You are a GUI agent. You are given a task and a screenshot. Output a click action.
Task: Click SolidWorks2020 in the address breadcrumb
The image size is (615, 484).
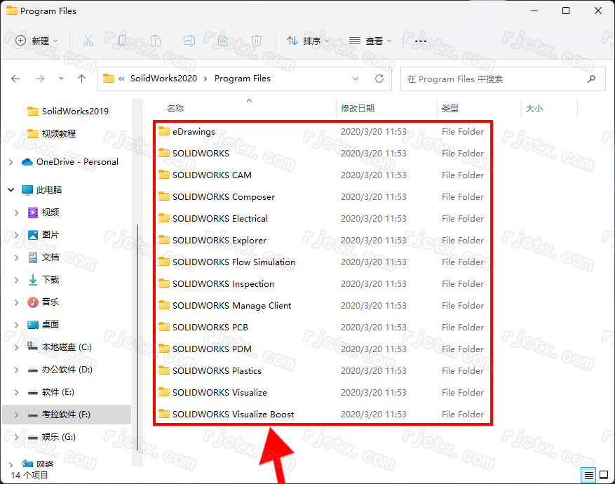pos(163,79)
